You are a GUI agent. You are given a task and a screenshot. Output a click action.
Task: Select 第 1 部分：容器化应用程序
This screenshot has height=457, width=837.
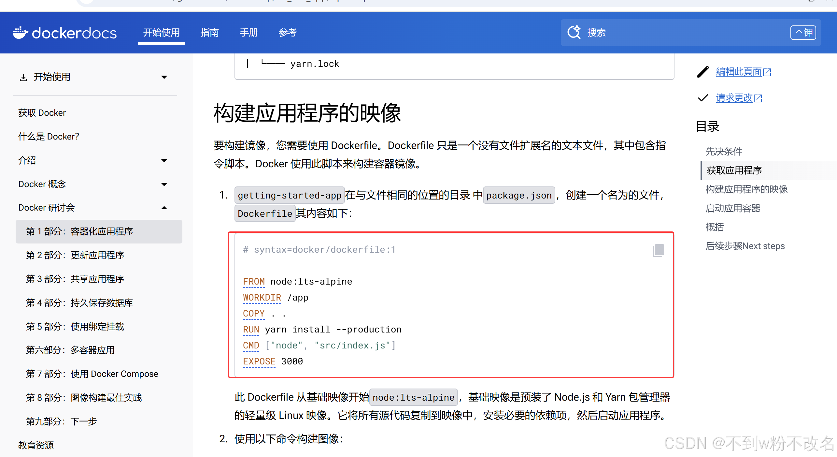click(99, 231)
